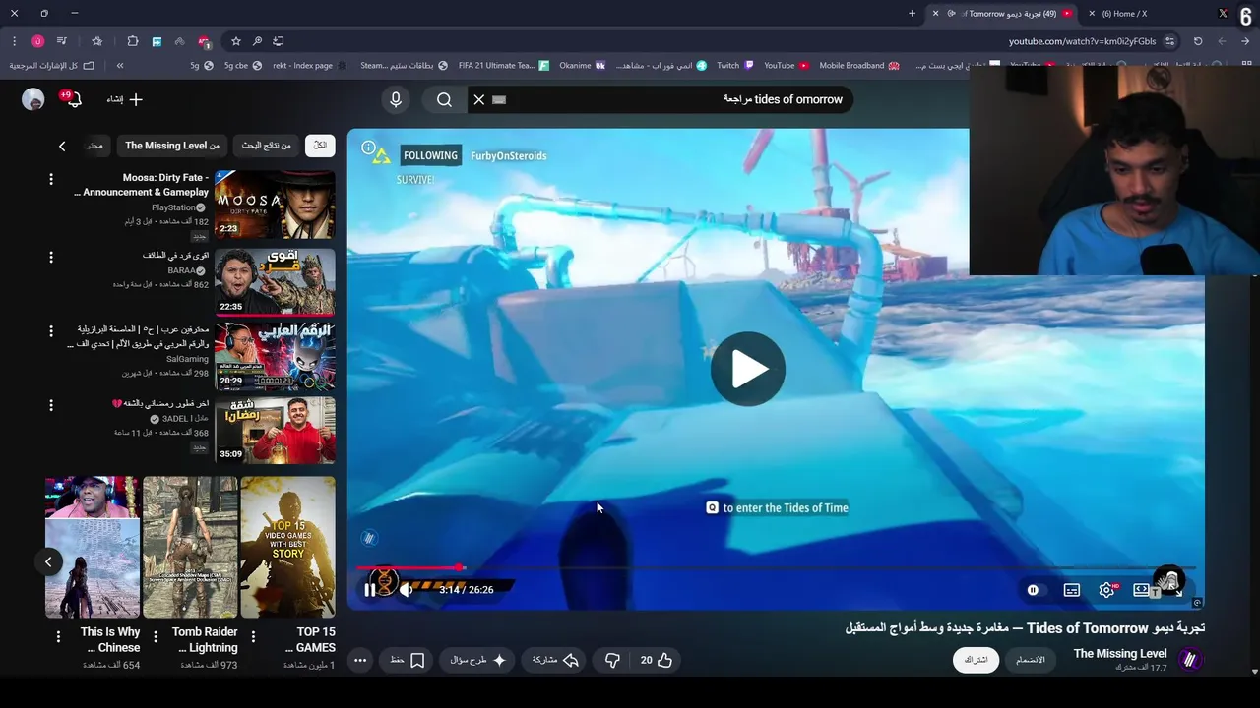The image size is (1260, 708).
Task: Open Chrome's three-dot main menu
Action: [14, 41]
